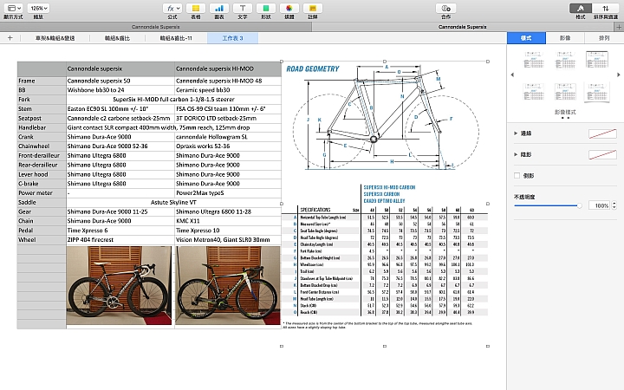Open the 樣式 style inspector tab
Viewport: 624px width, 390px height.
coord(526,38)
